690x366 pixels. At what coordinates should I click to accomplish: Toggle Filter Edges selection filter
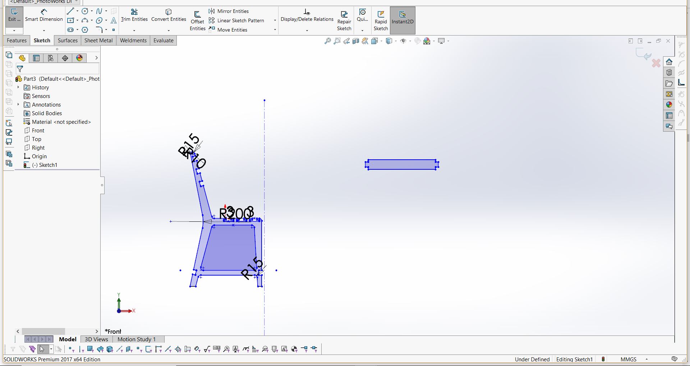coord(81,349)
